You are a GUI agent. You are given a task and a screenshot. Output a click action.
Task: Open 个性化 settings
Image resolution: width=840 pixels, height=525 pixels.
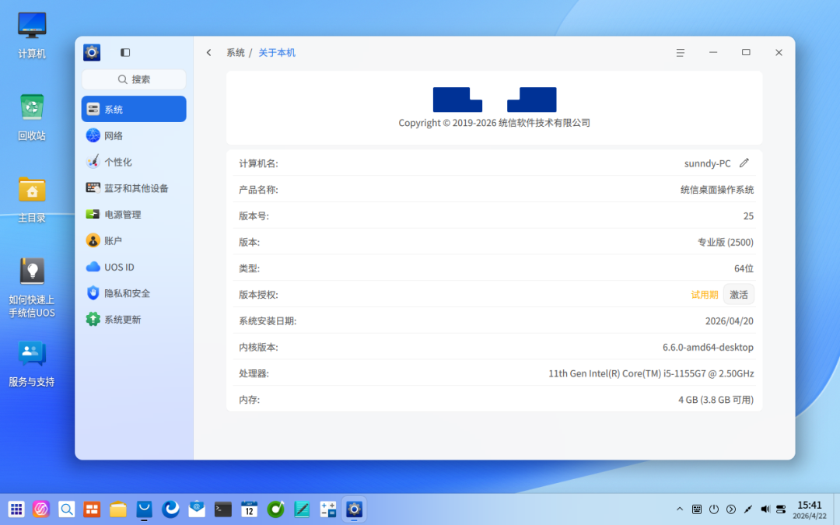[x=134, y=162]
